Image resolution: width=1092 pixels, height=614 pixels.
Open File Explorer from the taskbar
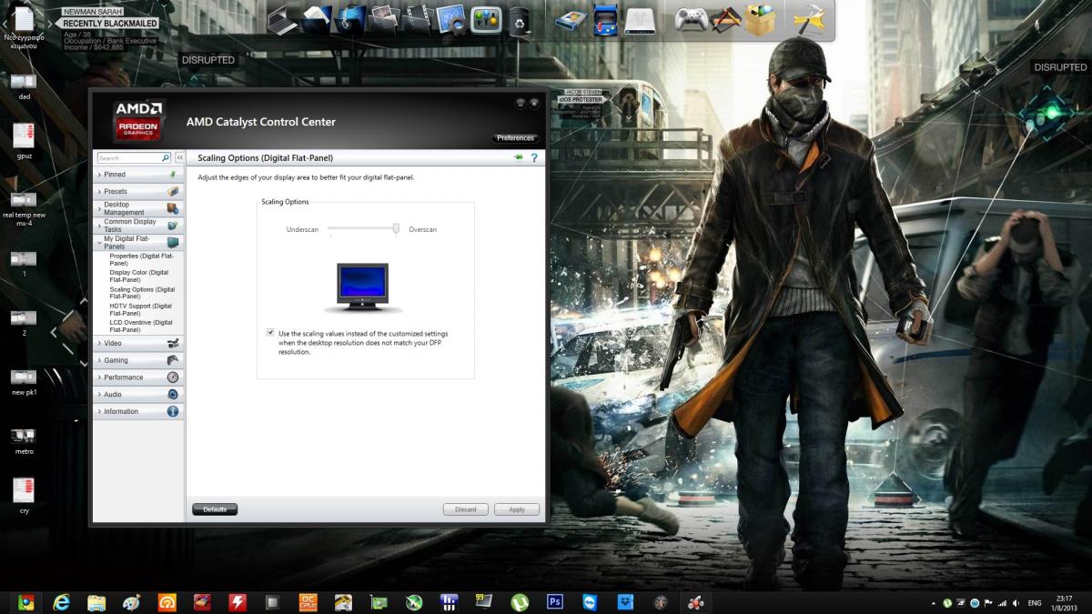click(96, 602)
